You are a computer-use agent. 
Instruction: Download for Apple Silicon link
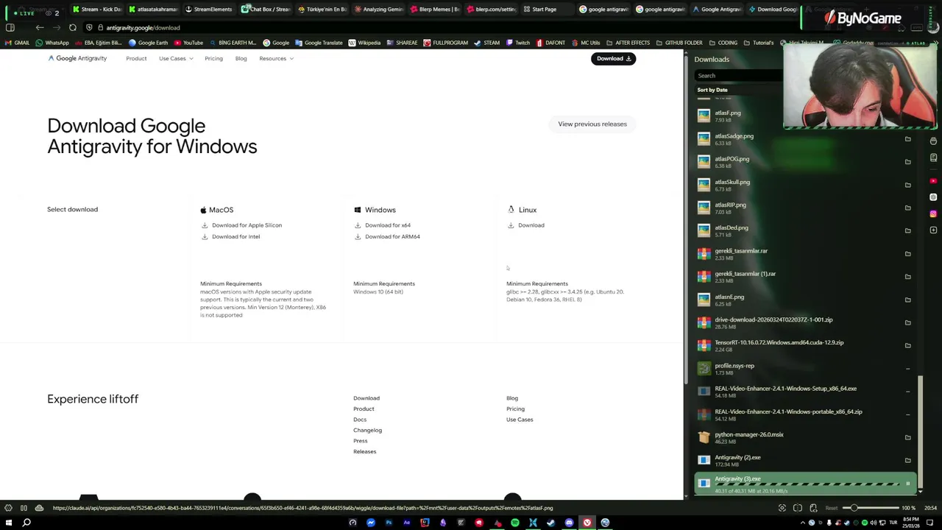point(241,225)
